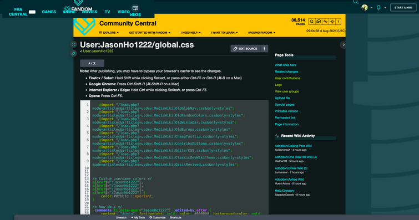Expand the I Want To Learn menu
This screenshot has width=419, height=220.
pos(224,33)
